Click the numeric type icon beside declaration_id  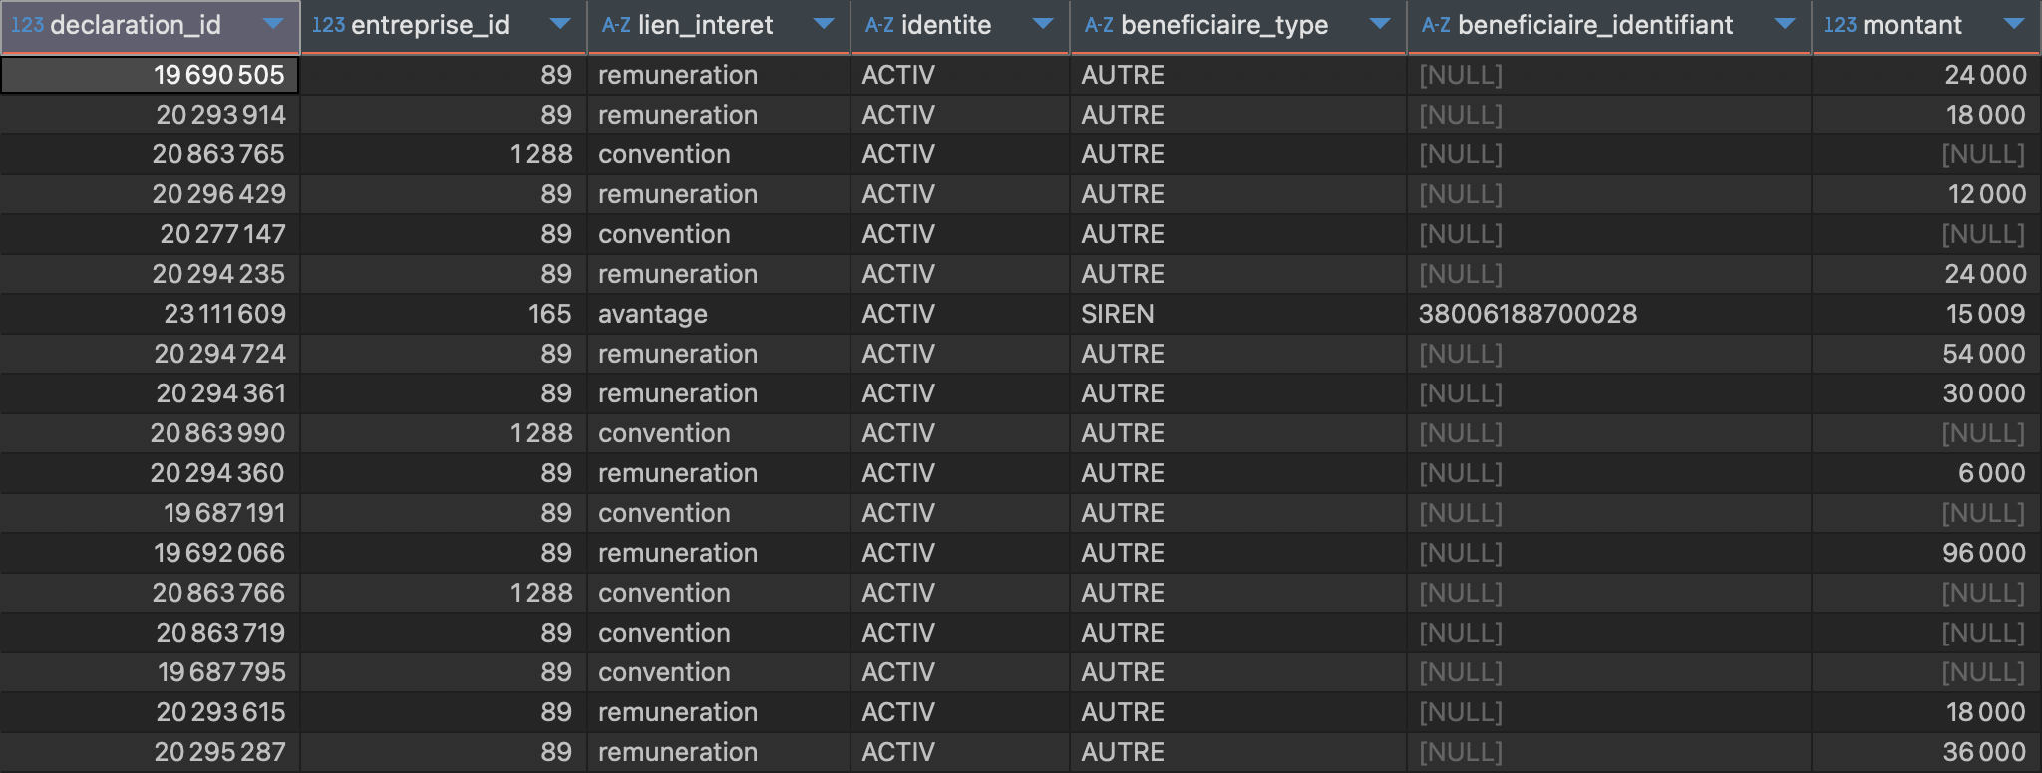pos(27,25)
